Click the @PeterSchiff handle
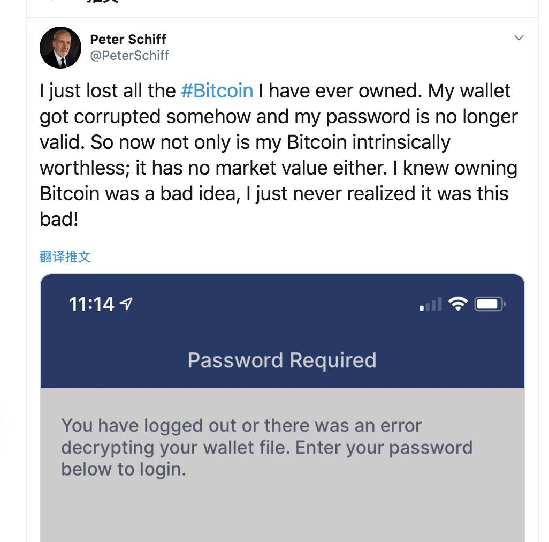The width and height of the screenshot is (549, 542). click(129, 55)
